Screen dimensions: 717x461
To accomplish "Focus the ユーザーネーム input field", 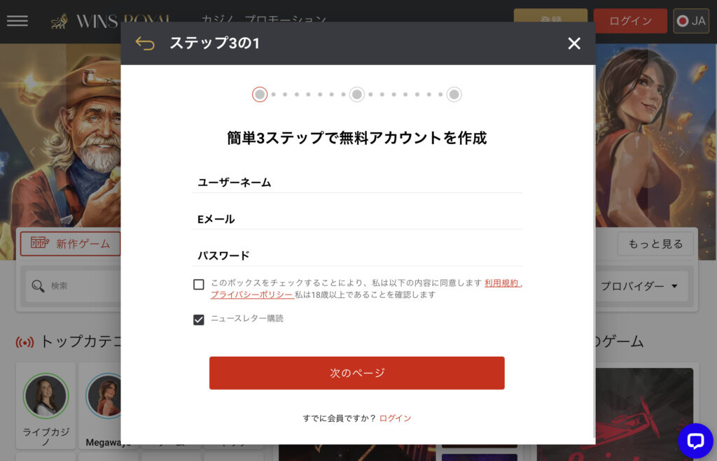I will [357, 183].
